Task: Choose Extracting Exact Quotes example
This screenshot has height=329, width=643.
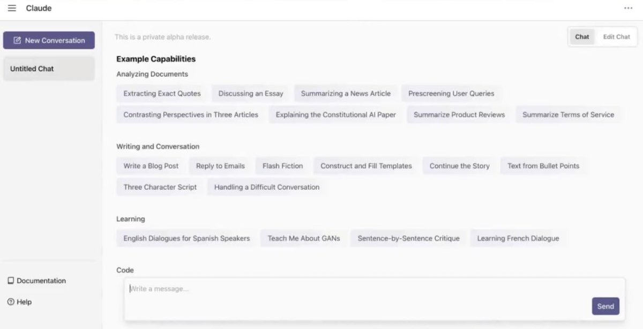Action: [x=162, y=93]
